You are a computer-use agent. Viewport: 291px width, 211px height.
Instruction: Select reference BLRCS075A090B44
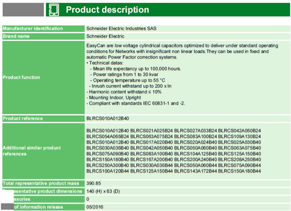pyautogui.click(x=240, y=165)
